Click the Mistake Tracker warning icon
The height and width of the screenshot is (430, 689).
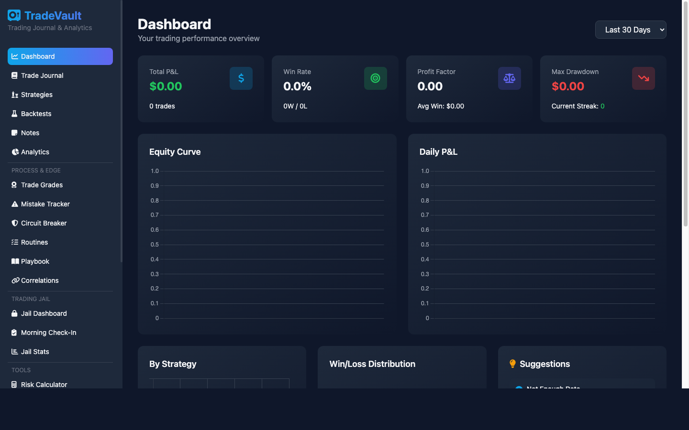14,204
